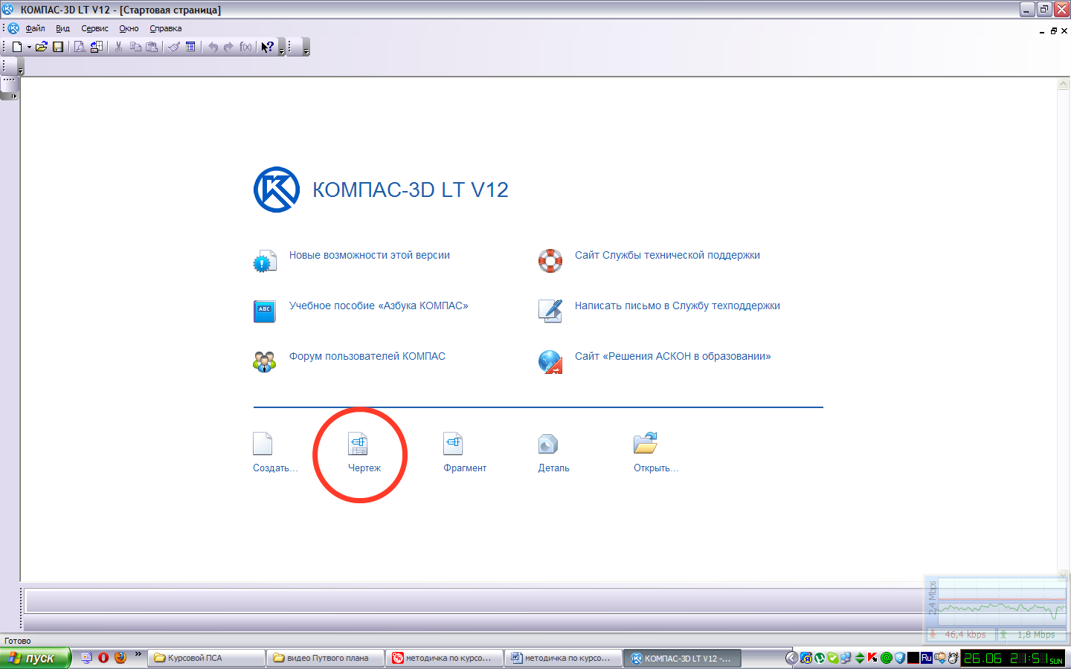Open the Справка menu

pos(165,28)
